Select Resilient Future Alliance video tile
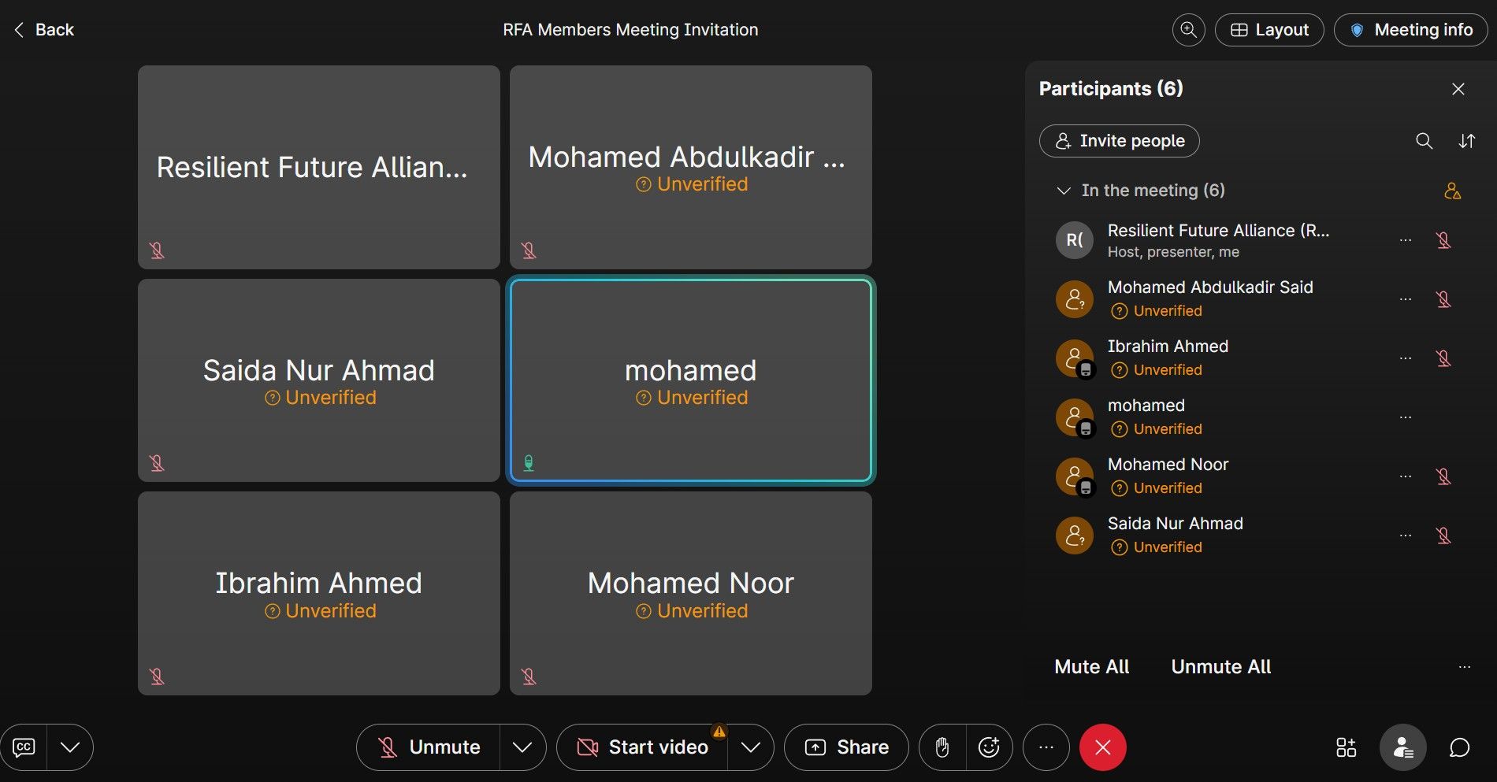This screenshot has width=1497, height=782. click(x=319, y=167)
